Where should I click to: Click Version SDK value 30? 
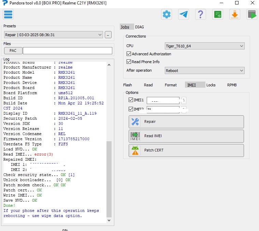[x=61, y=124]
